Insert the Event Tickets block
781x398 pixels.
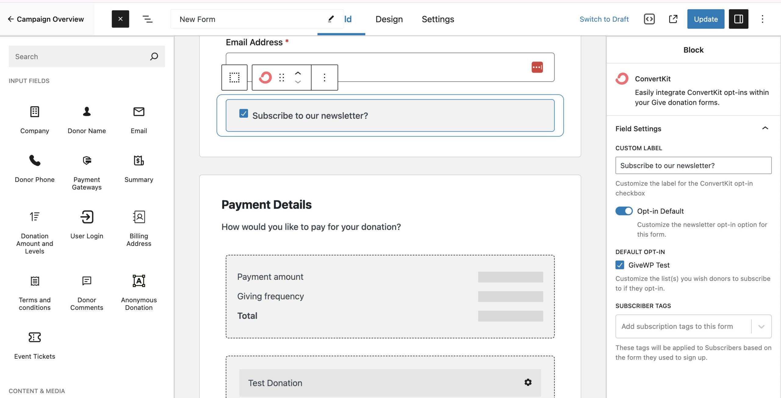click(34, 345)
